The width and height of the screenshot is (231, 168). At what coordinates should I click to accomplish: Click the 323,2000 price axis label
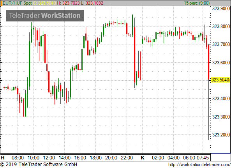click(x=221, y=135)
